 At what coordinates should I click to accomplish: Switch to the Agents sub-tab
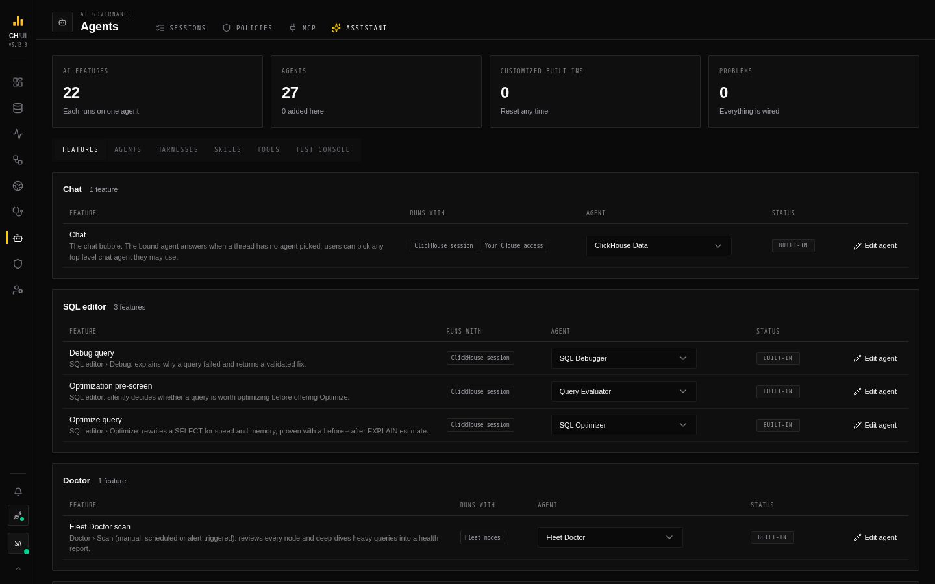coord(128,150)
